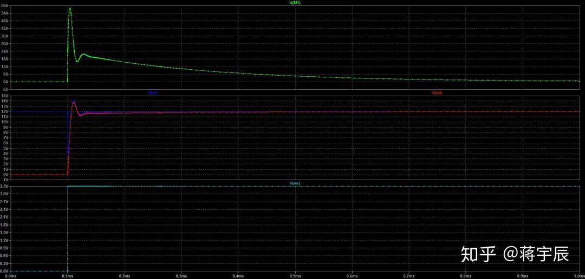The image size is (585, 279).
Task: Click the 0.9ms time axis label
Action: pos(523,276)
